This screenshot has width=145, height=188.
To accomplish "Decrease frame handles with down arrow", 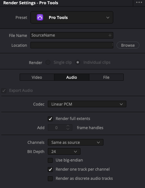I will pyautogui.click(x=68, y=129).
